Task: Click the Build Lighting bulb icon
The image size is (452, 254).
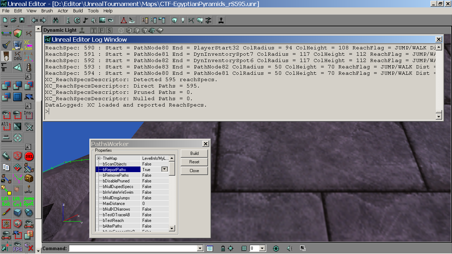Action: 183,20
